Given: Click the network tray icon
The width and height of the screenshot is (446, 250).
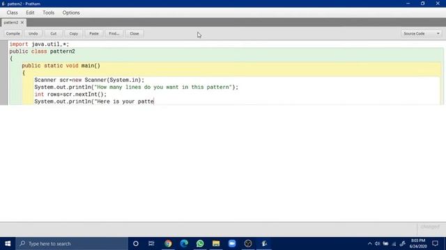Looking at the screenshot, I should point(394,244).
